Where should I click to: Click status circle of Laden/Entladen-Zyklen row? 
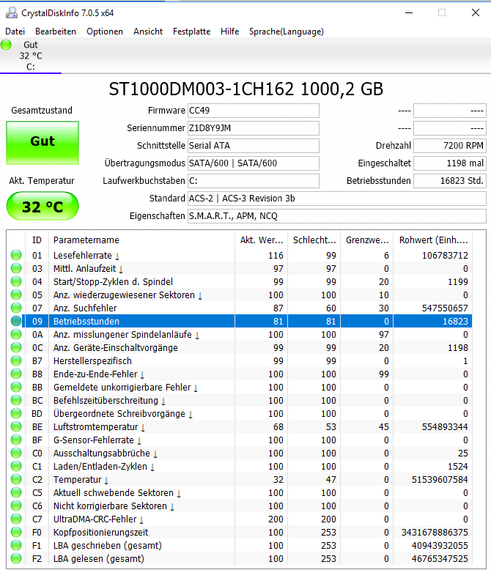point(16,467)
